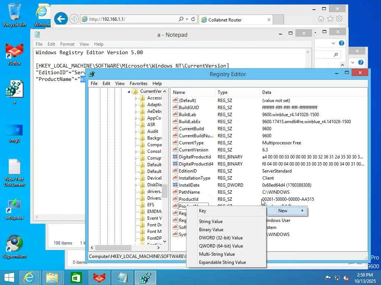381x285 pixels.
Task: Expand the AppCompatFlags tree key
Action: 136,118
